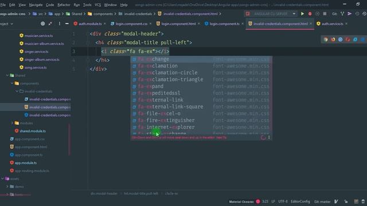367x206 pixels.
Task: Click the red Debug bug icon
Action: 310,14
